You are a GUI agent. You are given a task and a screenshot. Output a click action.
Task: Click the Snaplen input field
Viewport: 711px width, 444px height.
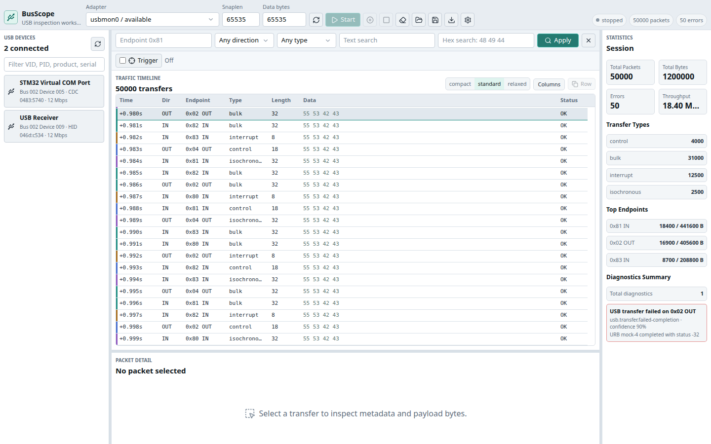(240, 20)
